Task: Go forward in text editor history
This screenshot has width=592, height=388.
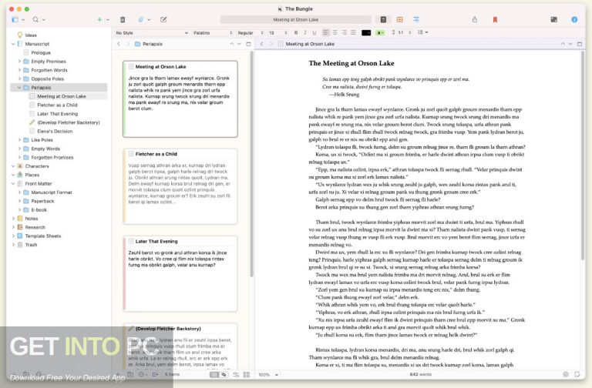Action: (x=271, y=44)
